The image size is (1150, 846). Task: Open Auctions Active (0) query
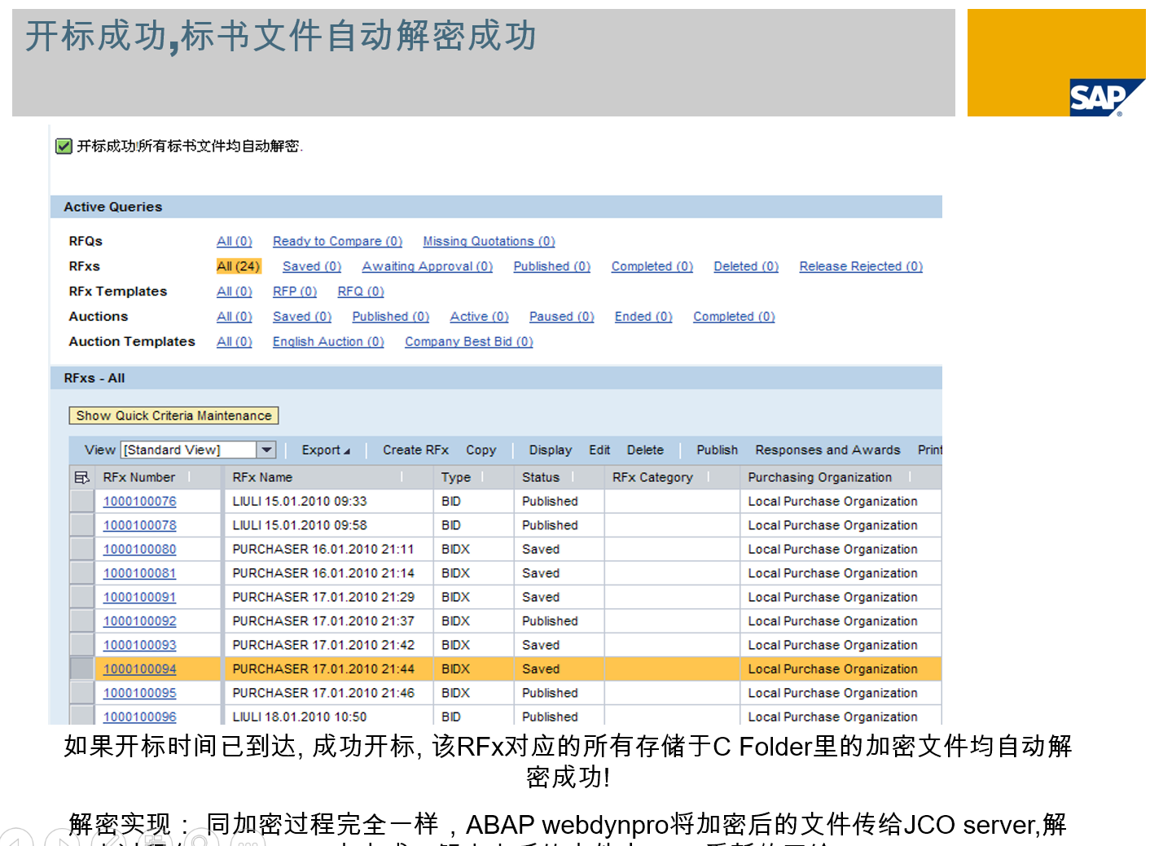[x=479, y=317]
